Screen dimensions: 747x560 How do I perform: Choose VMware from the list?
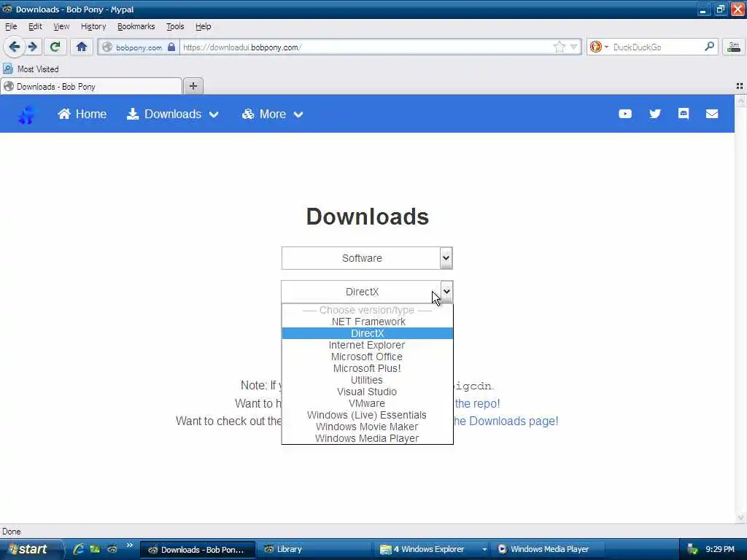coord(368,403)
